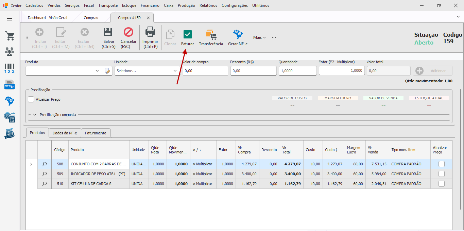
Task: Check Atualizar Preço for CONJUNTO COM 2 BARRAS row
Action: [x=442, y=164]
